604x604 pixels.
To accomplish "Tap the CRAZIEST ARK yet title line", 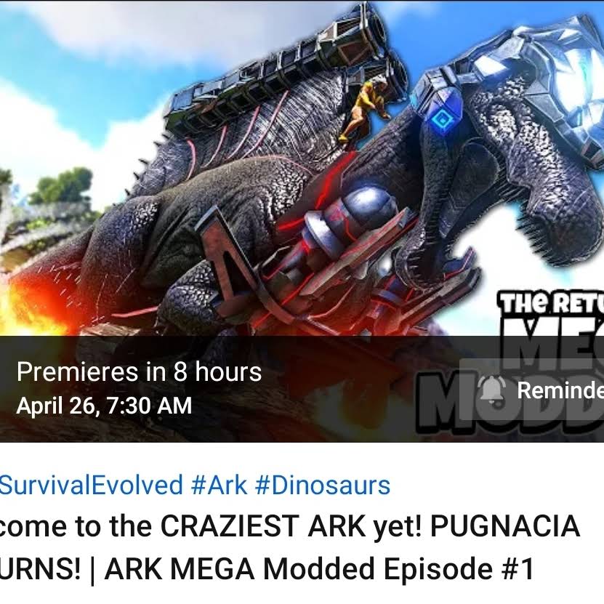I will (290, 526).
